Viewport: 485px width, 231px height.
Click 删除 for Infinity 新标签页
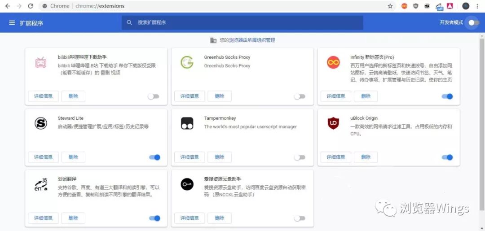click(366, 96)
